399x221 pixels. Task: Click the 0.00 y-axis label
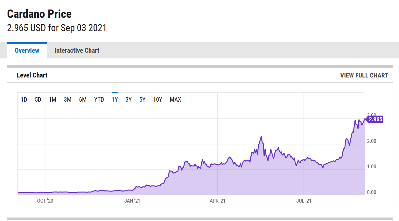tap(372, 192)
